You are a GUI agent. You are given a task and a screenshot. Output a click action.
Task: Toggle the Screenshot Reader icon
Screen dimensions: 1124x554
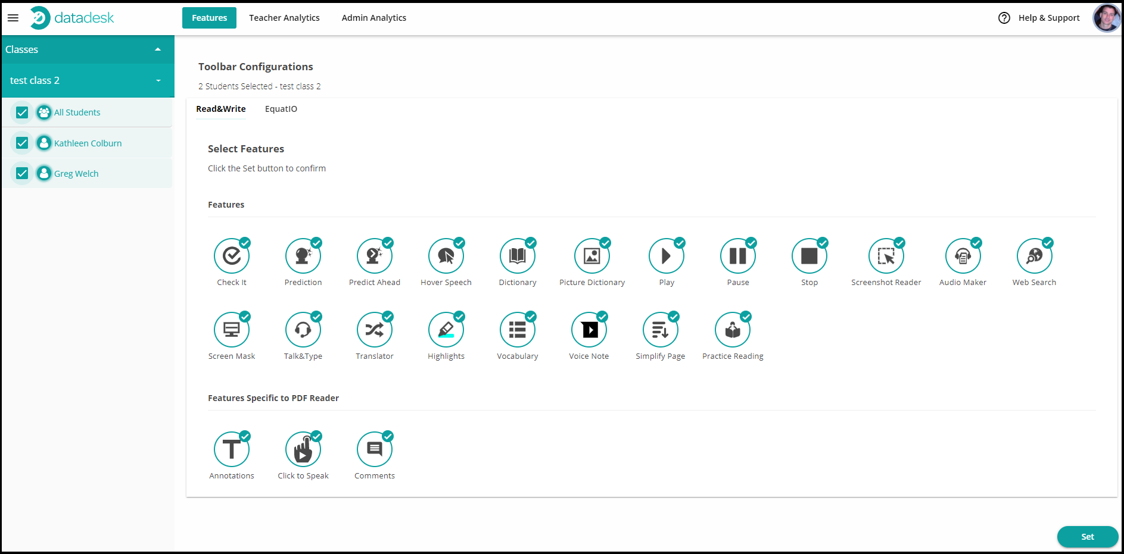coord(886,256)
